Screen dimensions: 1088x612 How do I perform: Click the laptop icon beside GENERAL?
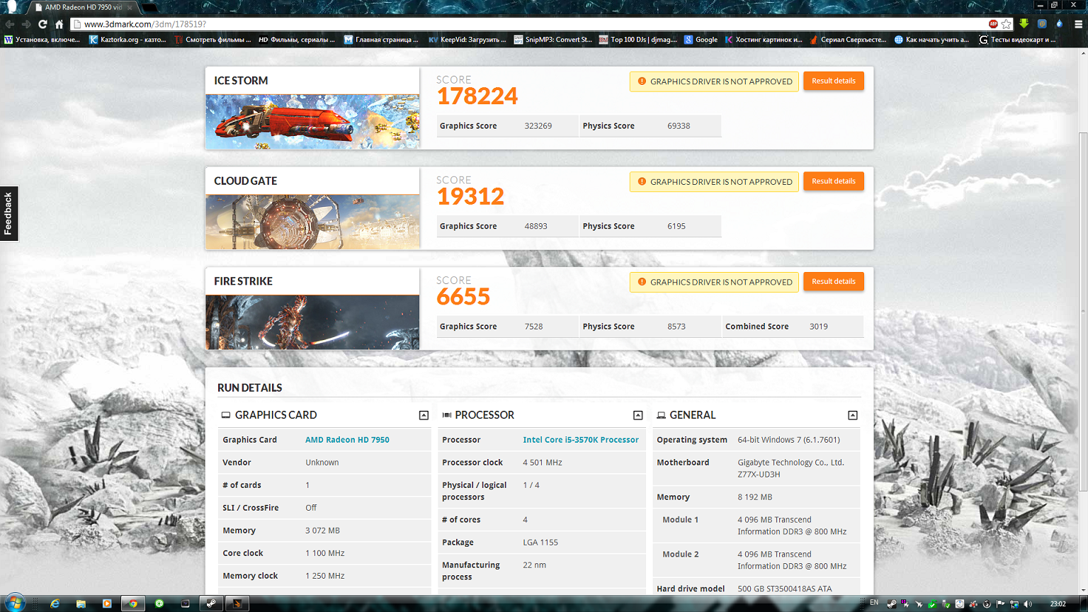(661, 415)
